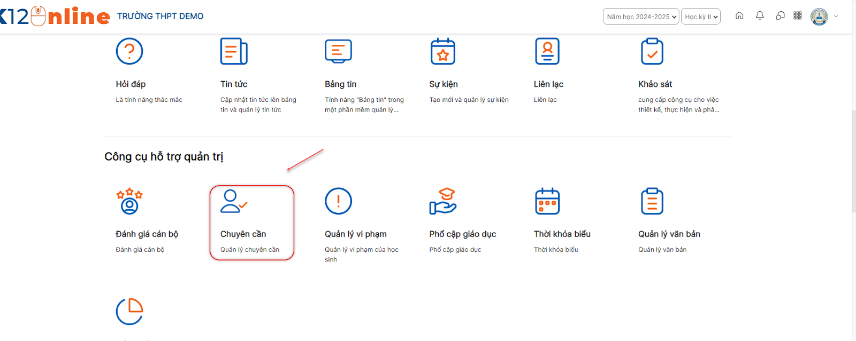The width and height of the screenshot is (856, 341).
Task: Expand the Học kỳ II semester dropdown
Action: (701, 17)
